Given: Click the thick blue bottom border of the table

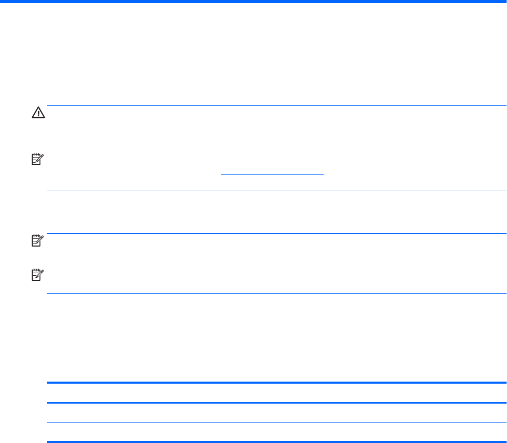Looking at the screenshot, I should point(276,441).
